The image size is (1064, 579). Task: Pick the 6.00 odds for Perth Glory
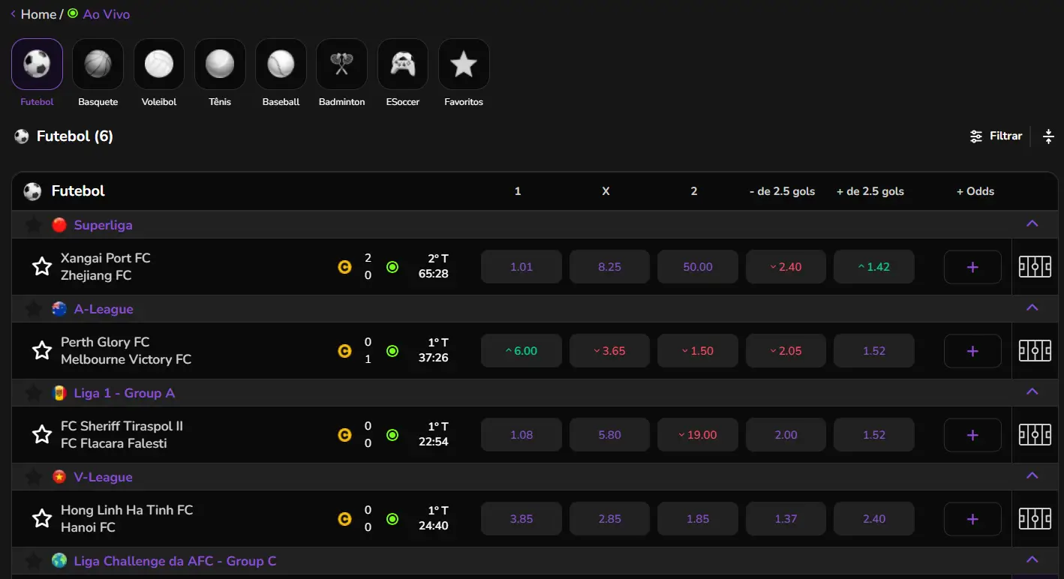point(521,351)
